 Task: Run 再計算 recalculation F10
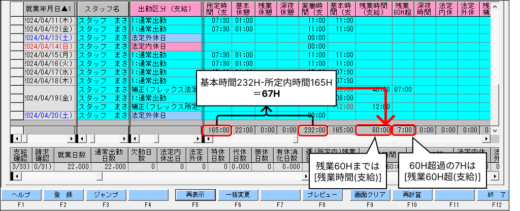pos(412,195)
